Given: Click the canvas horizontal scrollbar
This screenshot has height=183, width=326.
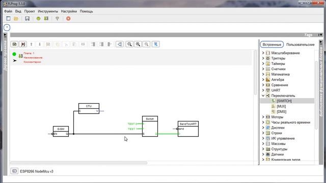Looking at the screenshot, I should pos(79,163).
